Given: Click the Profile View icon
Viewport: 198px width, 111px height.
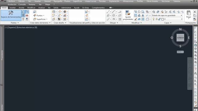Looking at the screenshot, I should [x=86, y=12].
